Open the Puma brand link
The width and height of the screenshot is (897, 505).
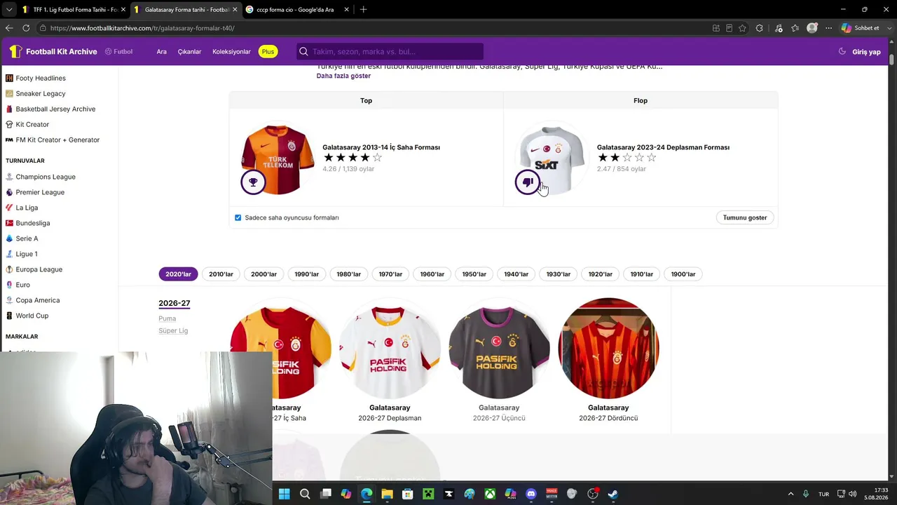coord(167,318)
